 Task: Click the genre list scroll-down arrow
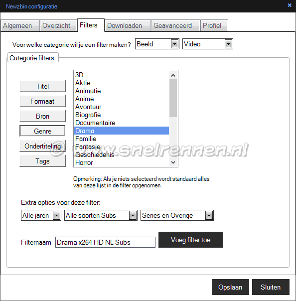(173, 162)
